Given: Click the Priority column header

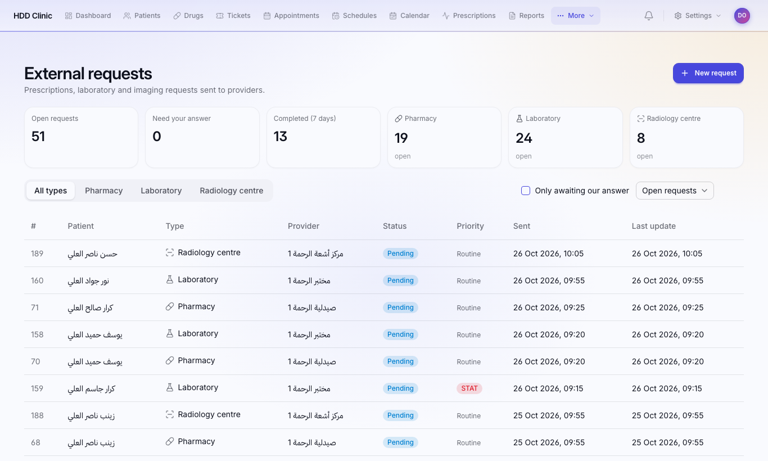Looking at the screenshot, I should [470, 226].
